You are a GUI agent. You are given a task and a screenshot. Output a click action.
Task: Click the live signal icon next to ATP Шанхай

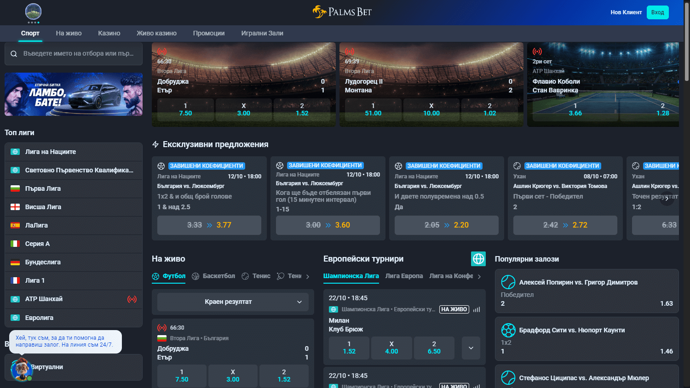[132, 299]
